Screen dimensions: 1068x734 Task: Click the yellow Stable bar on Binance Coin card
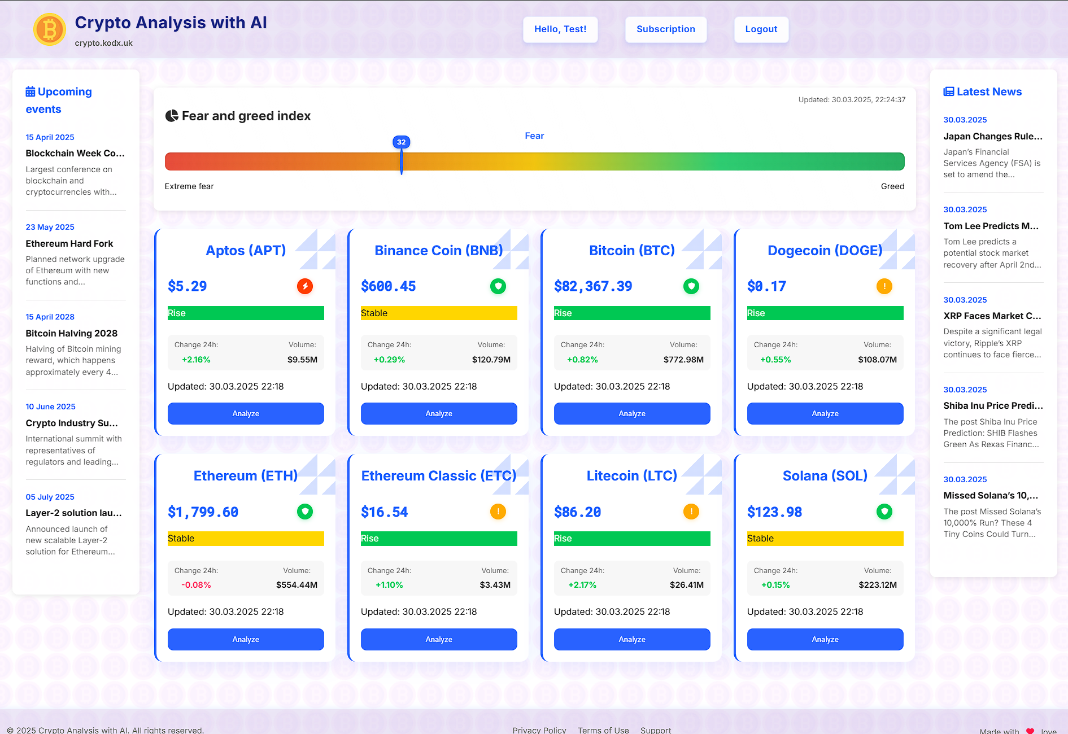[x=439, y=313]
